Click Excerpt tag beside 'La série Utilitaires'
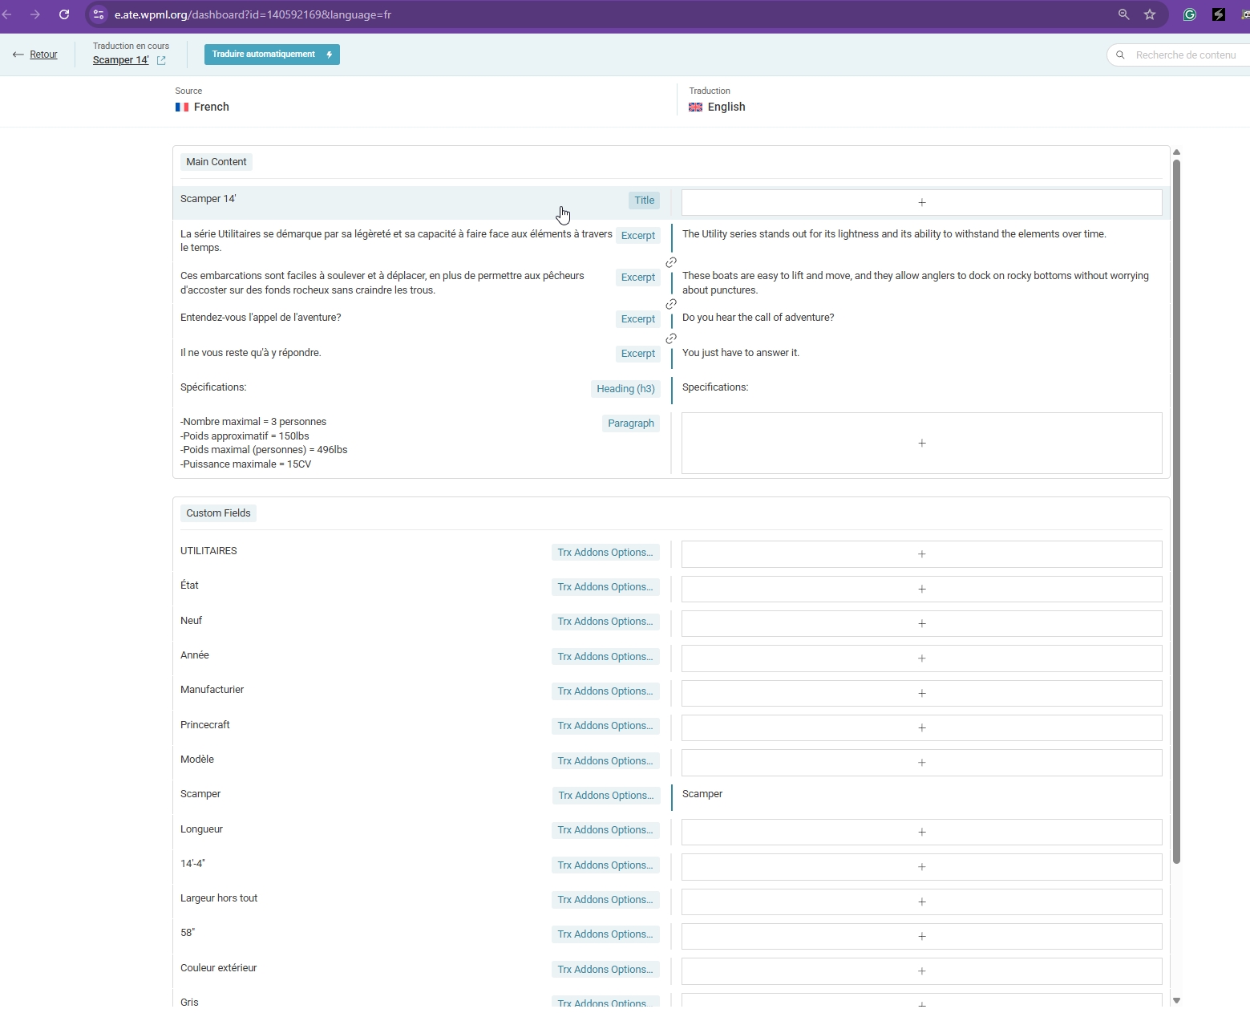 [638, 236]
